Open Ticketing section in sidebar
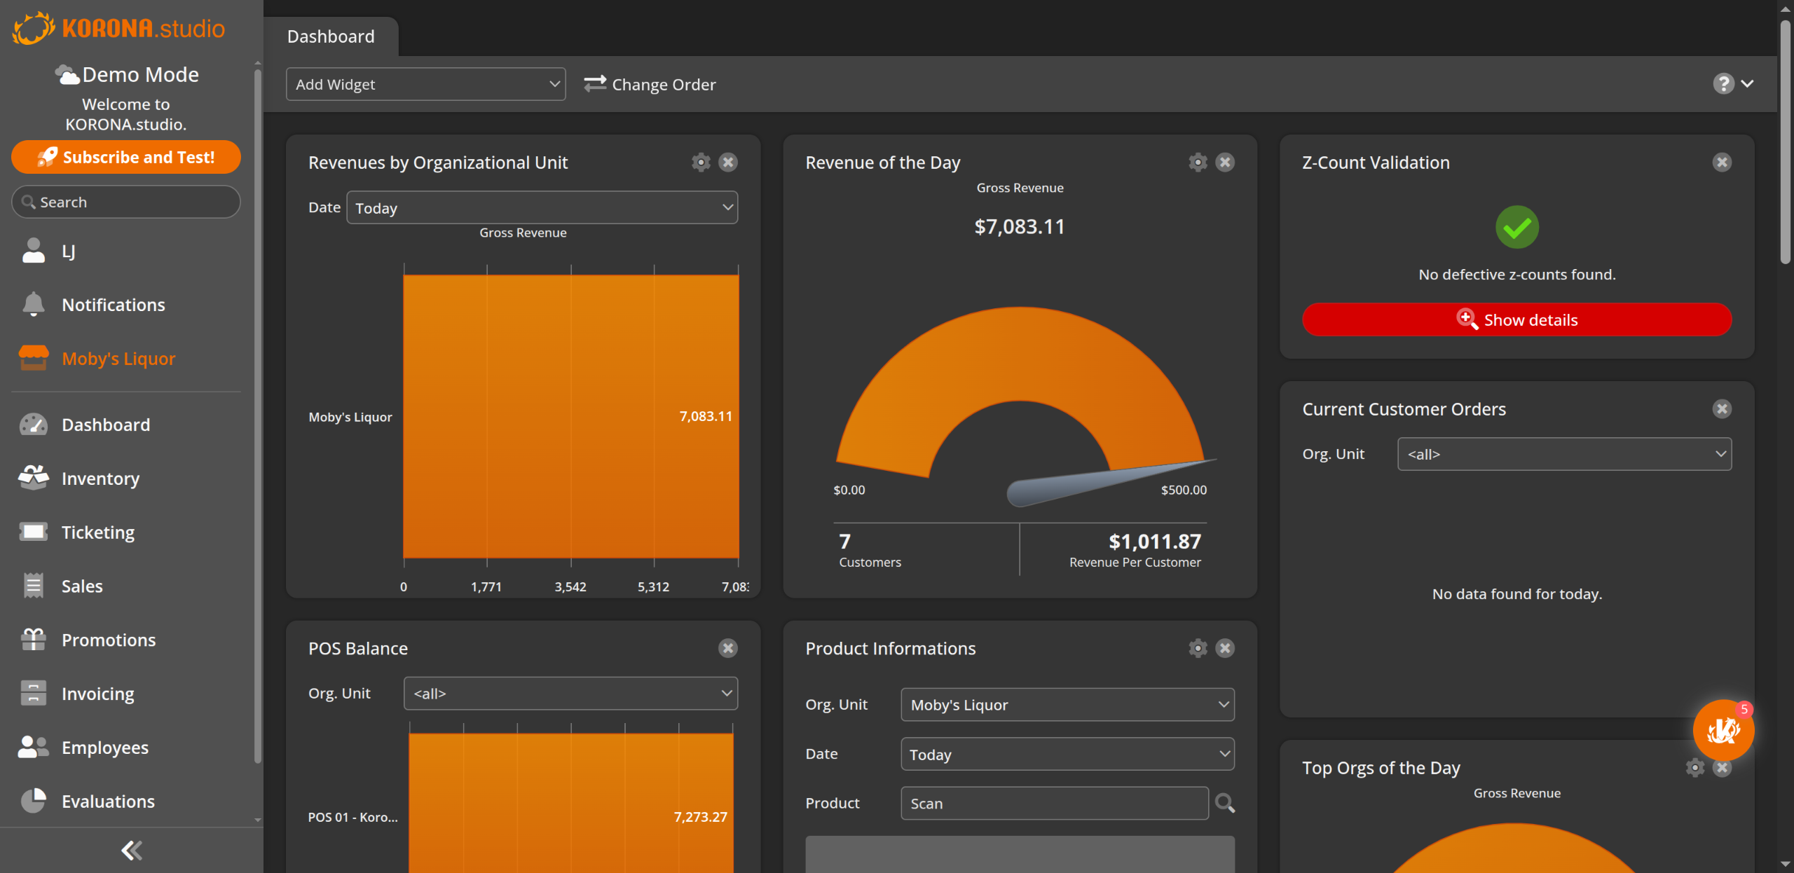1794x873 pixels. click(97, 532)
